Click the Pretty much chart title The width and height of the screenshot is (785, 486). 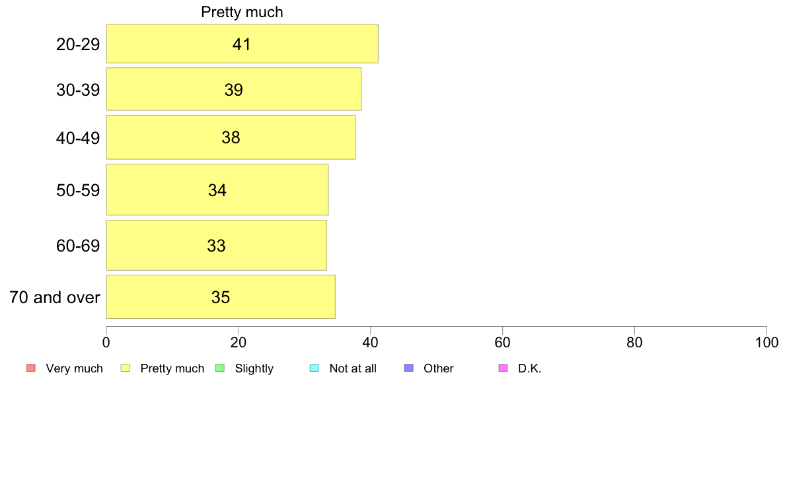point(243,12)
